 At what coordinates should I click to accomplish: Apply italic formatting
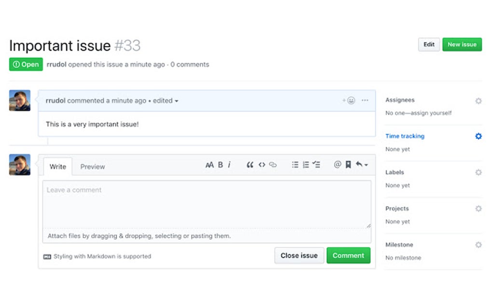coord(229,165)
